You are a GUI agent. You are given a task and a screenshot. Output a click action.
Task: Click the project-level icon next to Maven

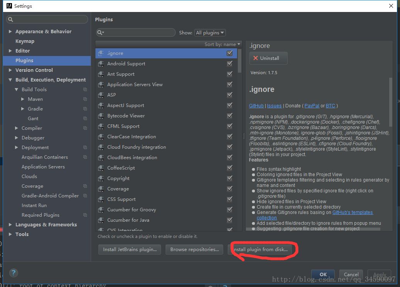click(x=85, y=99)
